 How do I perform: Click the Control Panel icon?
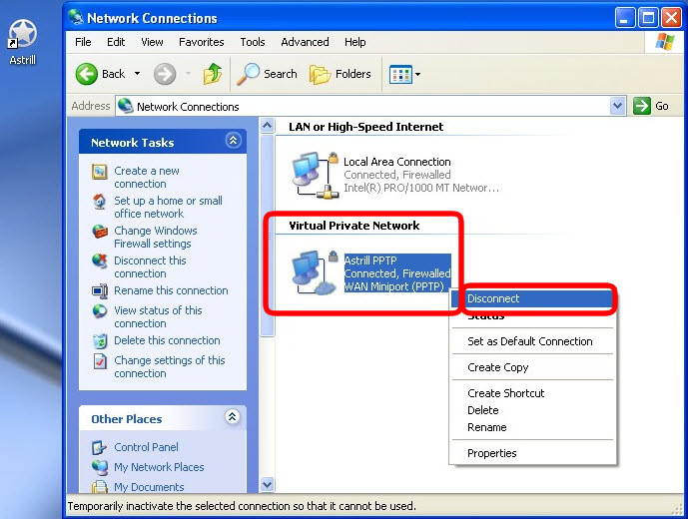coord(99,447)
